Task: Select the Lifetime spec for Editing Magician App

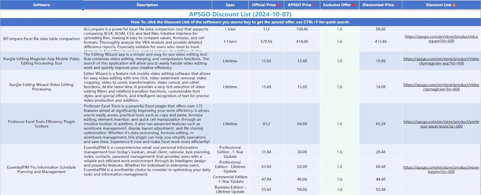Action: [230, 61]
